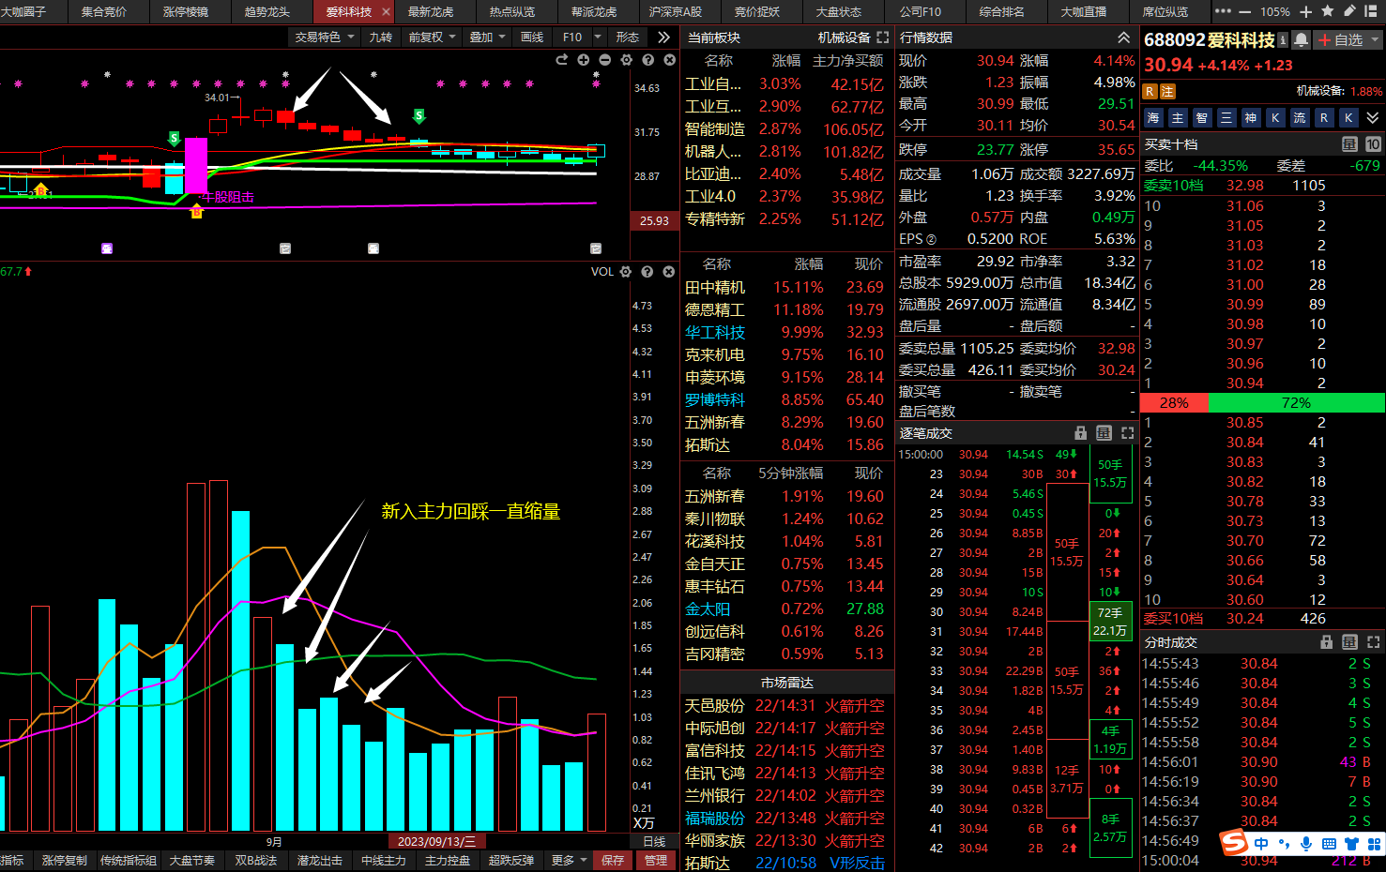Click the stock info 'i' icon beside 爱科科技
The image size is (1386, 872).
pos(1283,40)
